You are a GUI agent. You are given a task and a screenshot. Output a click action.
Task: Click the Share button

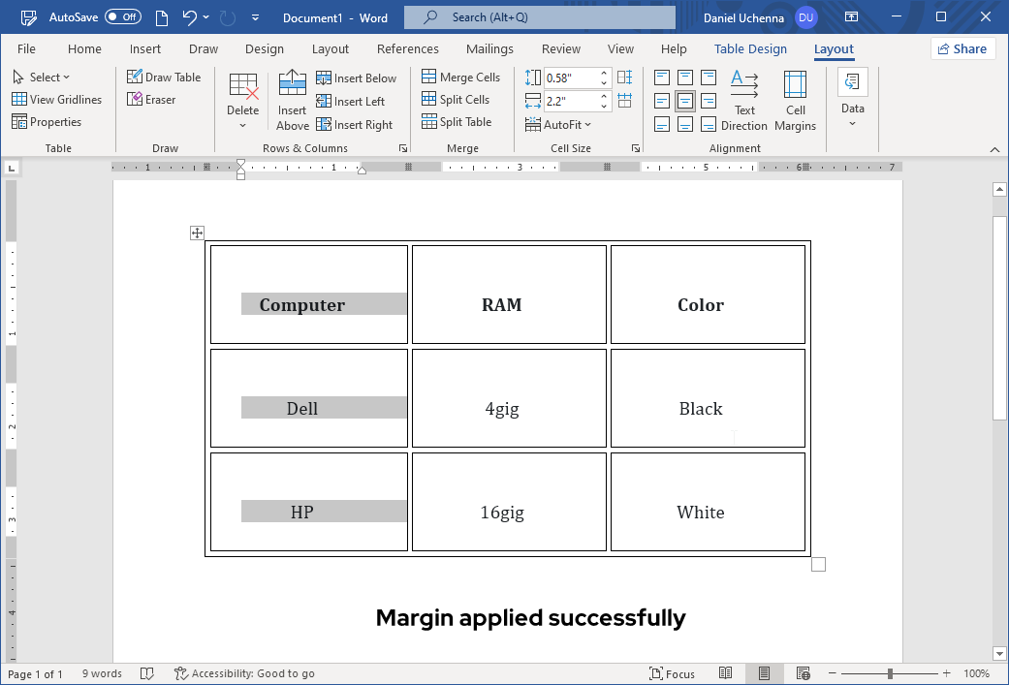click(x=962, y=48)
